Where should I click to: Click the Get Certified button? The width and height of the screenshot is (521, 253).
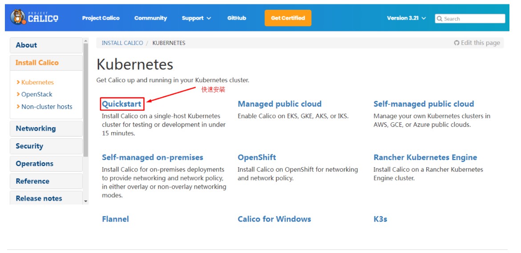click(x=288, y=18)
